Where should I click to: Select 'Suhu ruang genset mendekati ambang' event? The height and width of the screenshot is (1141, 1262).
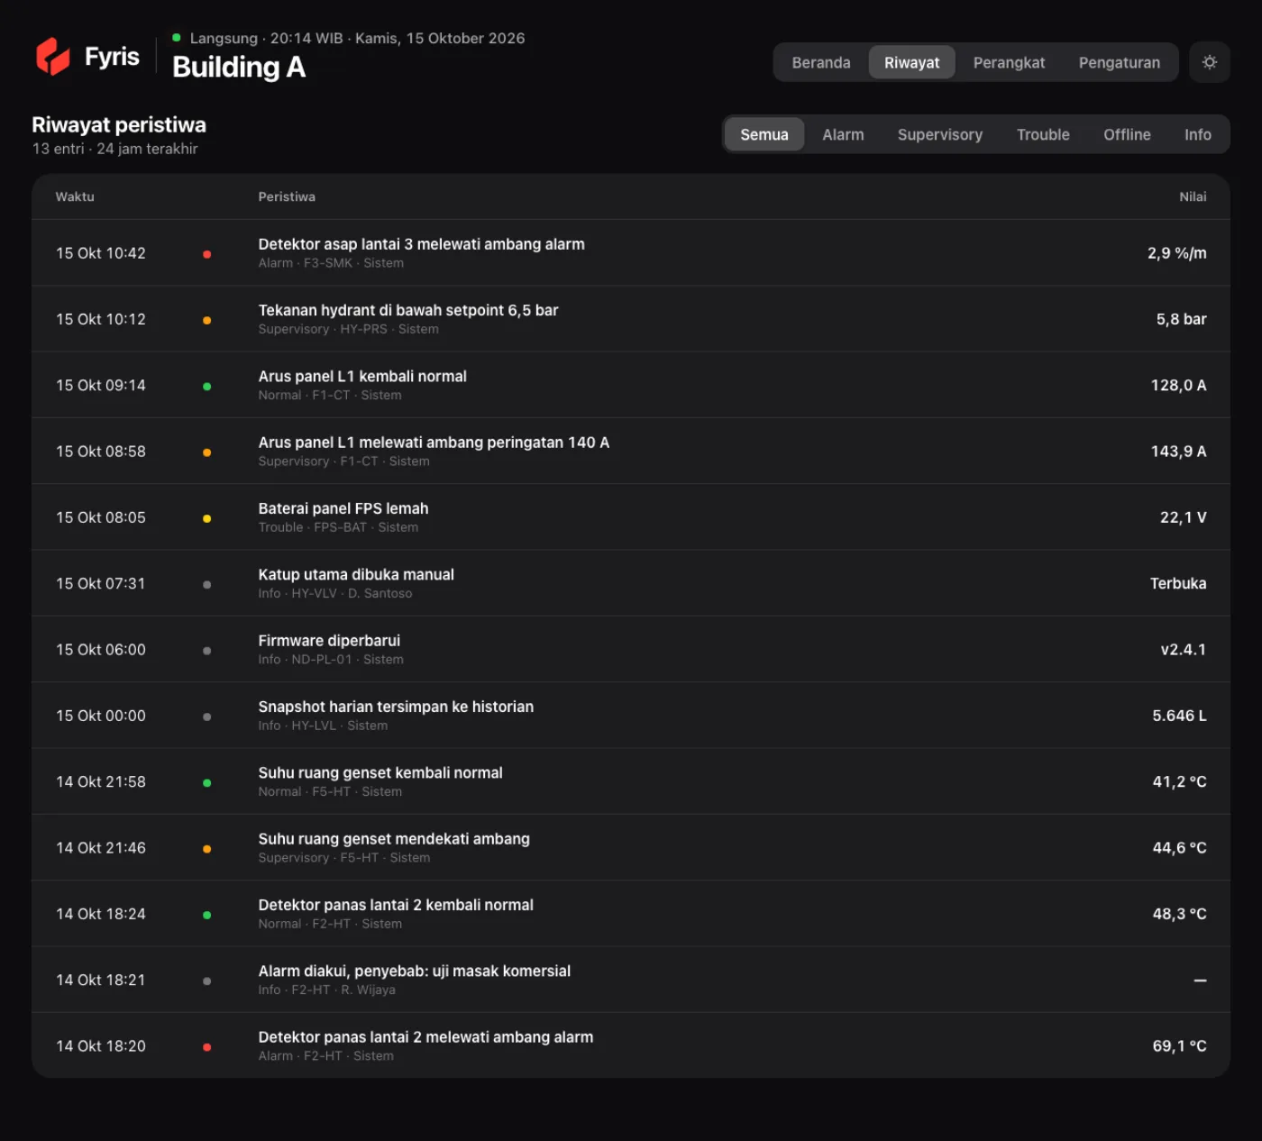(x=631, y=848)
